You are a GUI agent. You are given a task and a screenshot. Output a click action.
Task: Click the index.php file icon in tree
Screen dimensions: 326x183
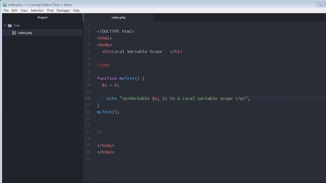pyautogui.click(x=14, y=33)
